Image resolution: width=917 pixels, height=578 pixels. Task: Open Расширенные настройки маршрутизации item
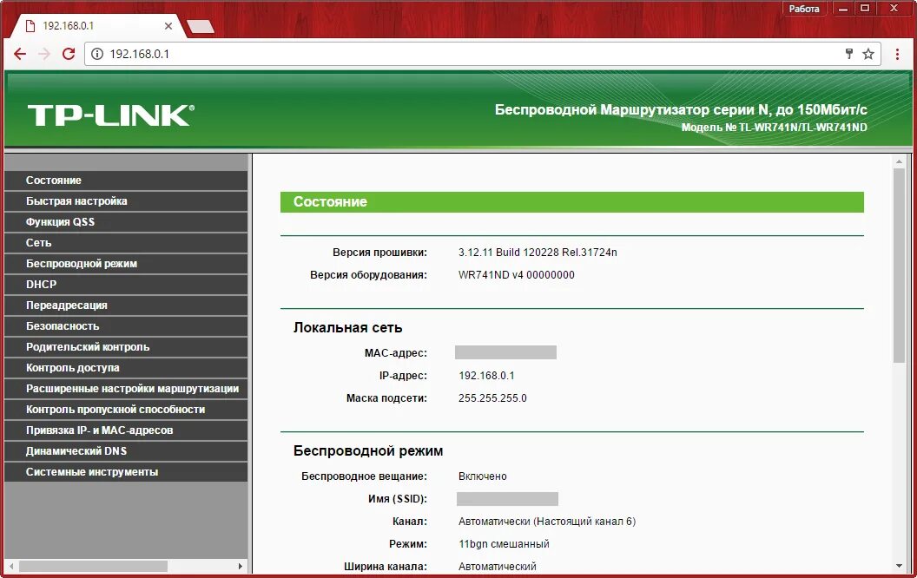coord(126,389)
